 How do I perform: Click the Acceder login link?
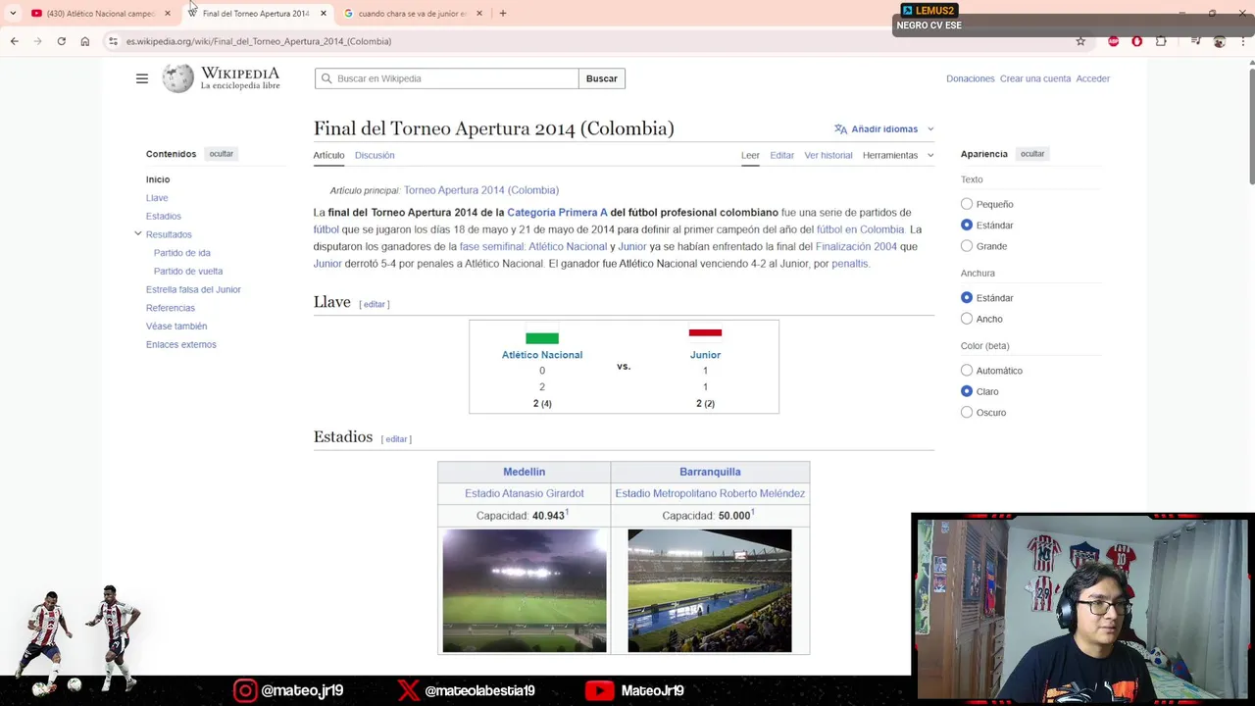click(1093, 78)
